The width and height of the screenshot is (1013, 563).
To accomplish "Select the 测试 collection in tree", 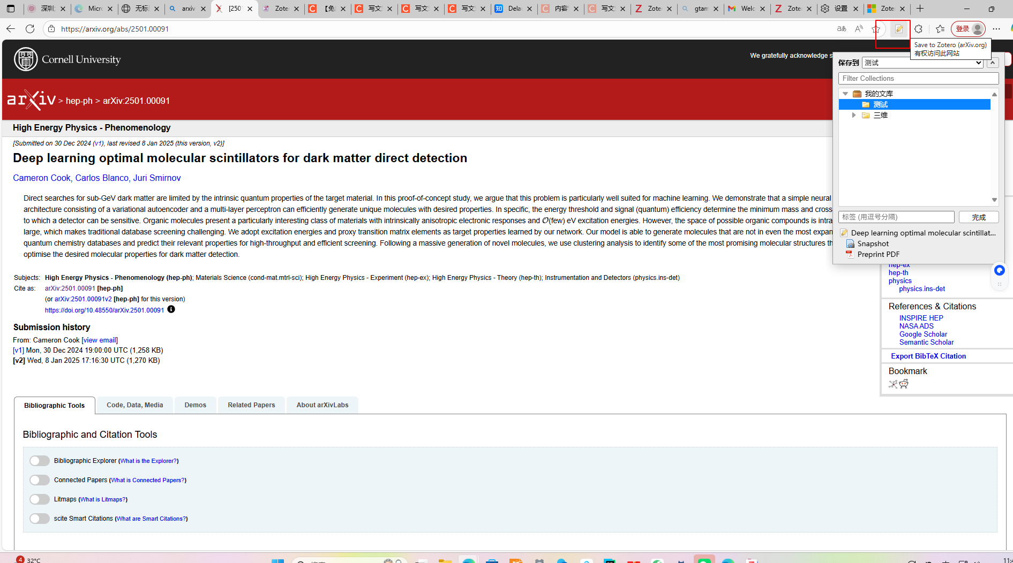I will [914, 104].
